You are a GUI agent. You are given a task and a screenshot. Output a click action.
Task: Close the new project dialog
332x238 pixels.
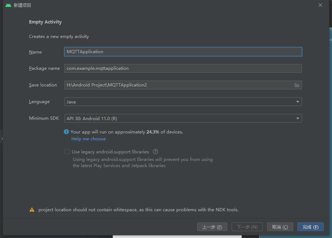(x=320, y=5)
